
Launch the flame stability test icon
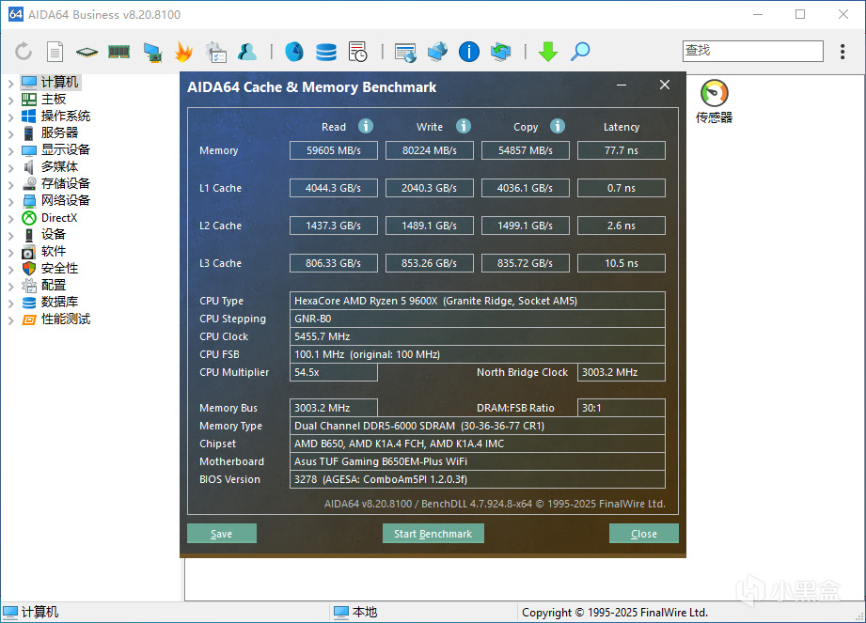[183, 52]
